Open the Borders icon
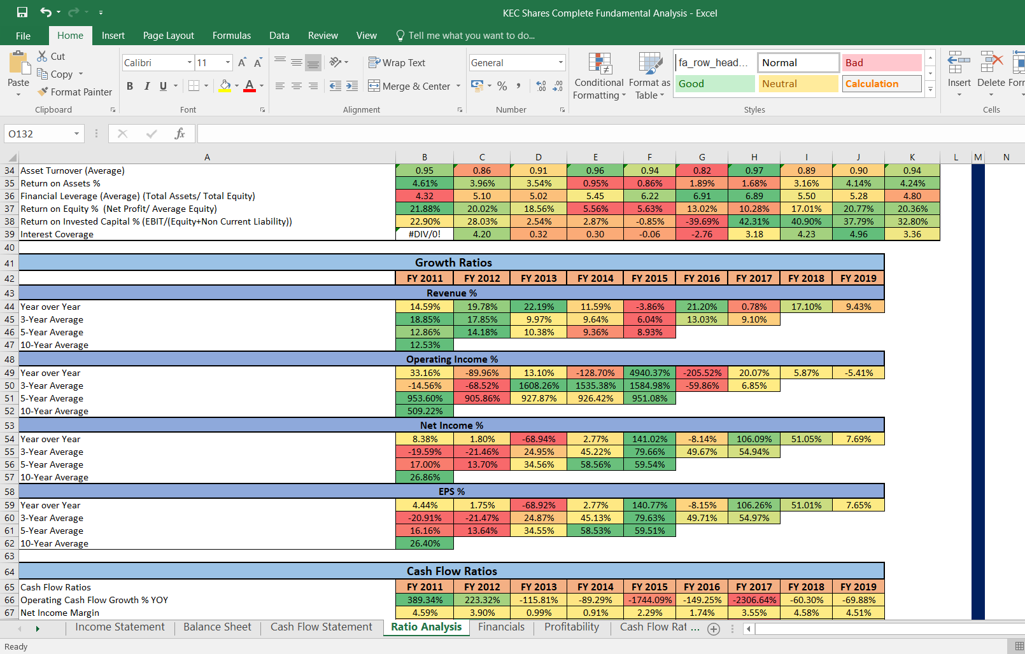This screenshot has width=1025, height=654. [x=194, y=86]
